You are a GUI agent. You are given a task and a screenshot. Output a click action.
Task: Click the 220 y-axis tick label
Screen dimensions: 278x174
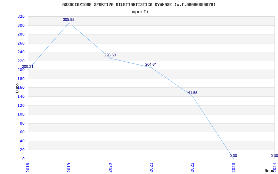(x=21, y=61)
